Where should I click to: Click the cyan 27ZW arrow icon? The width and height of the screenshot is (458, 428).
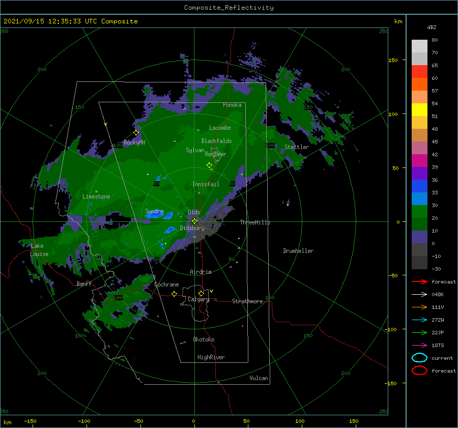click(x=419, y=320)
